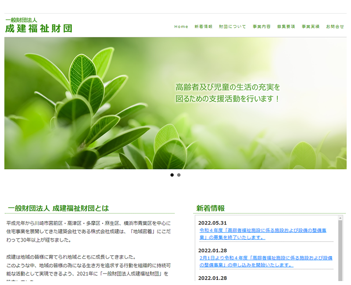
Task: Click the 新着情報 section heading
Action: 211,208
